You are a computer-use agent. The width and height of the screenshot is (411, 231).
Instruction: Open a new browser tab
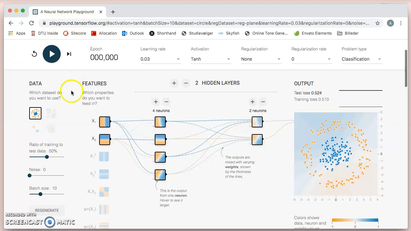tap(113, 12)
